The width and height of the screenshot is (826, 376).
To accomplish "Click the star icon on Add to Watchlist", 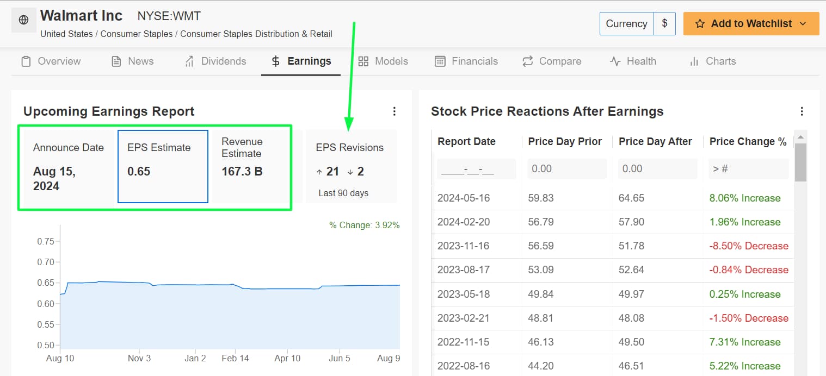I will 700,24.
